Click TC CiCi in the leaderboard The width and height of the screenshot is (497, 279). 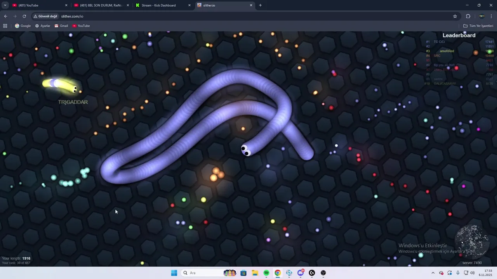[x=439, y=42]
